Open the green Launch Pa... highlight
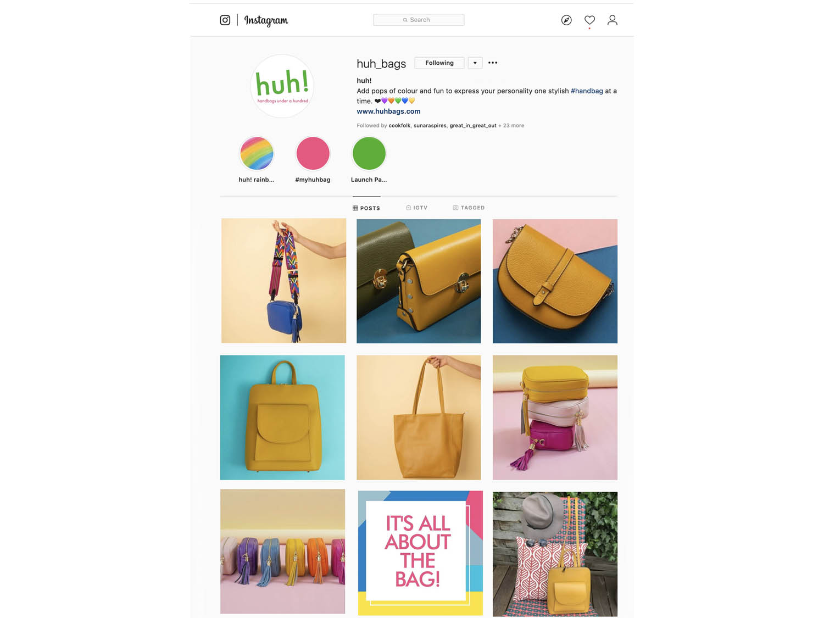Viewport: 824px width, 618px height. pos(369,153)
